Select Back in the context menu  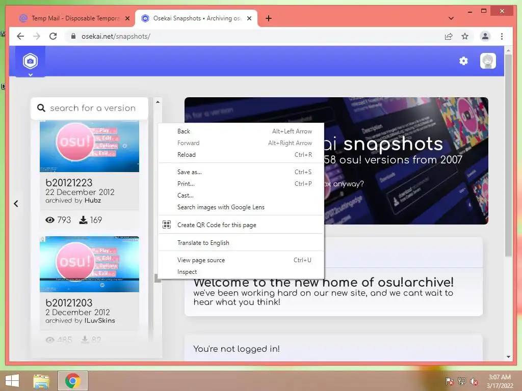pos(241,131)
